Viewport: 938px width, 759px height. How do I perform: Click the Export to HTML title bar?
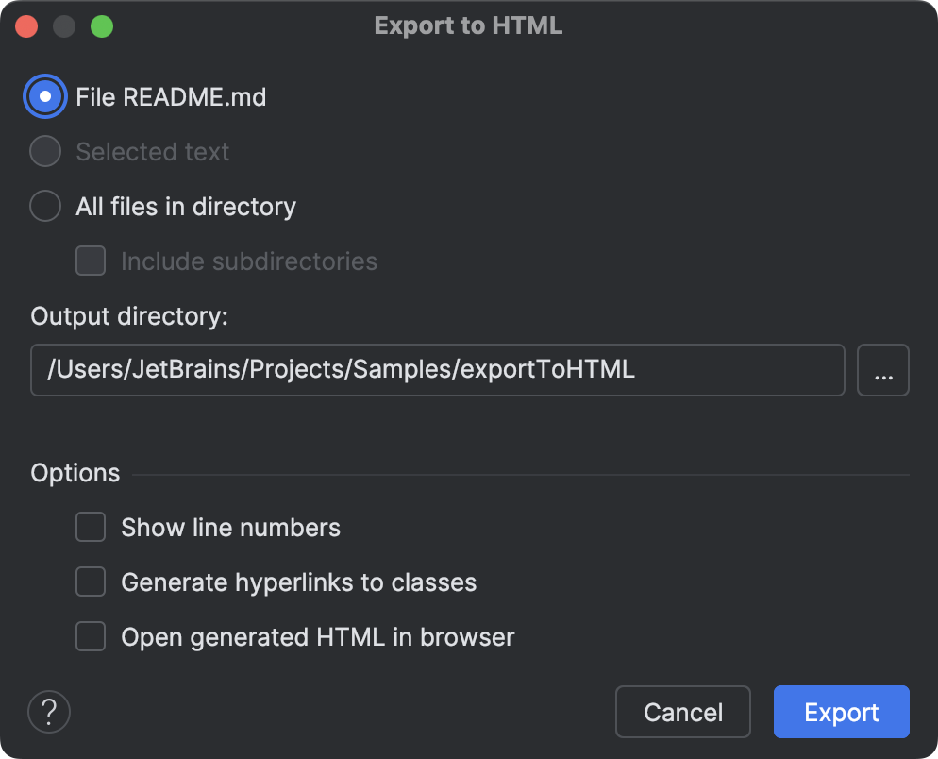(x=469, y=25)
